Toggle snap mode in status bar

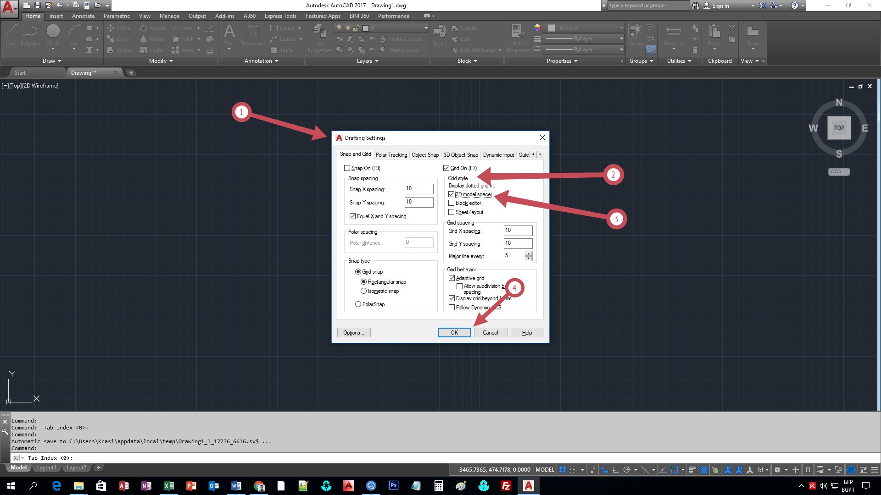573,470
